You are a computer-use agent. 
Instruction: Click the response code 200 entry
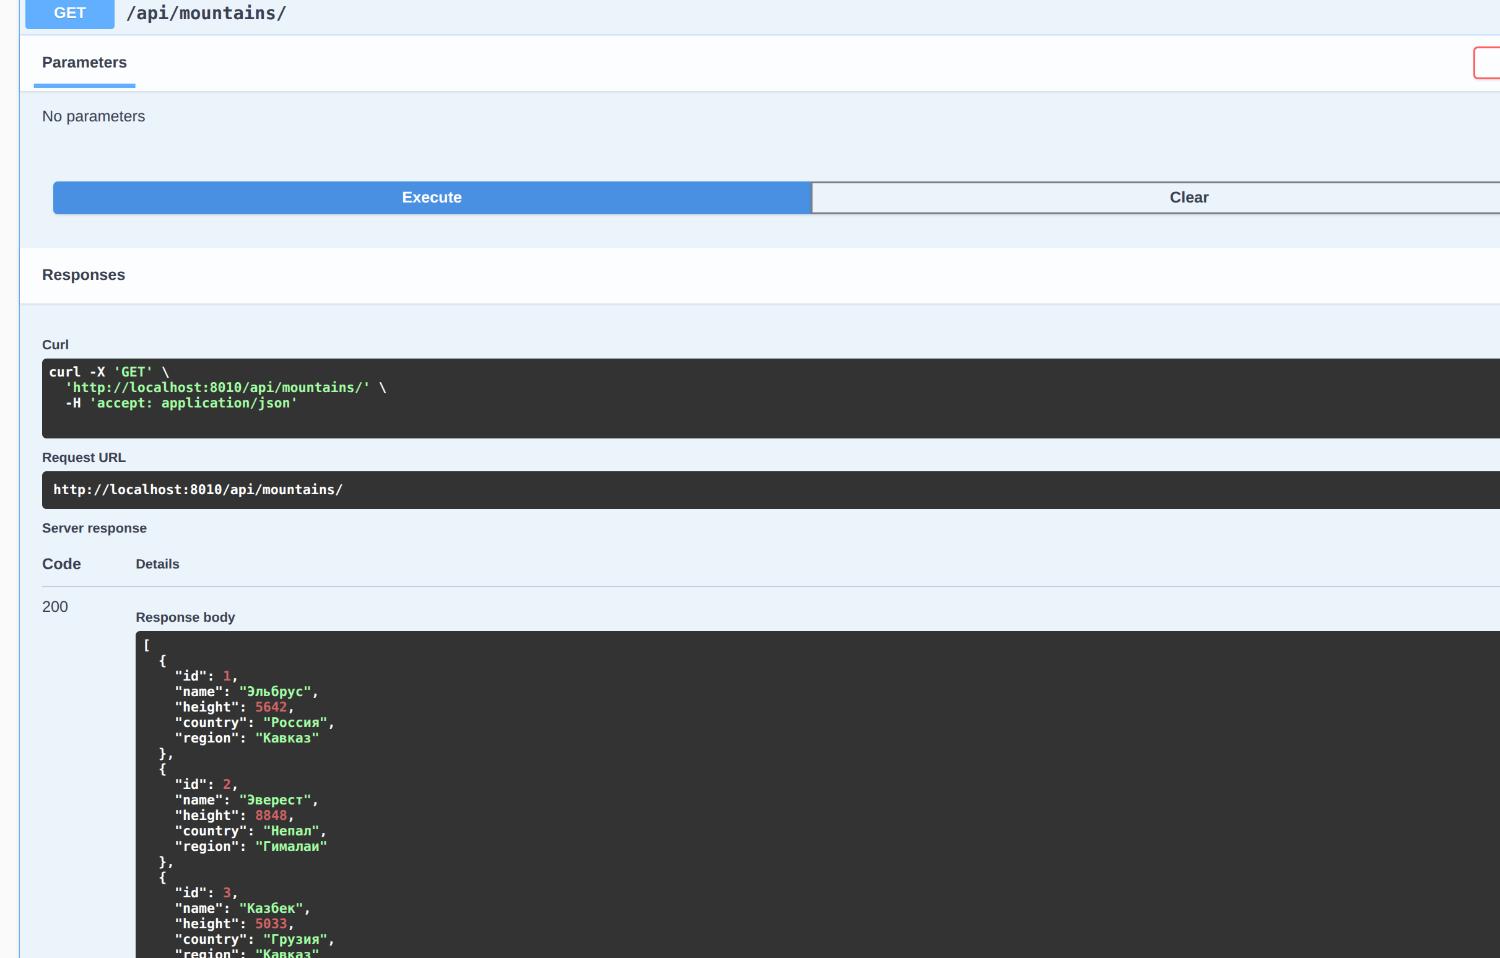pyautogui.click(x=55, y=607)
